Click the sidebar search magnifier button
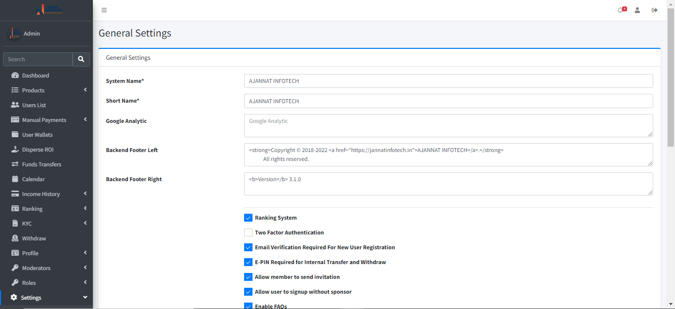 pos(81,59)
